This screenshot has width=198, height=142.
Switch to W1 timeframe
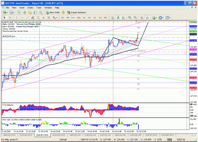click(100, 18)
